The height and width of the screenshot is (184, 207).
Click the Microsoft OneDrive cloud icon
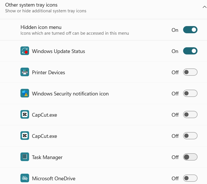(x=25, y=178)
